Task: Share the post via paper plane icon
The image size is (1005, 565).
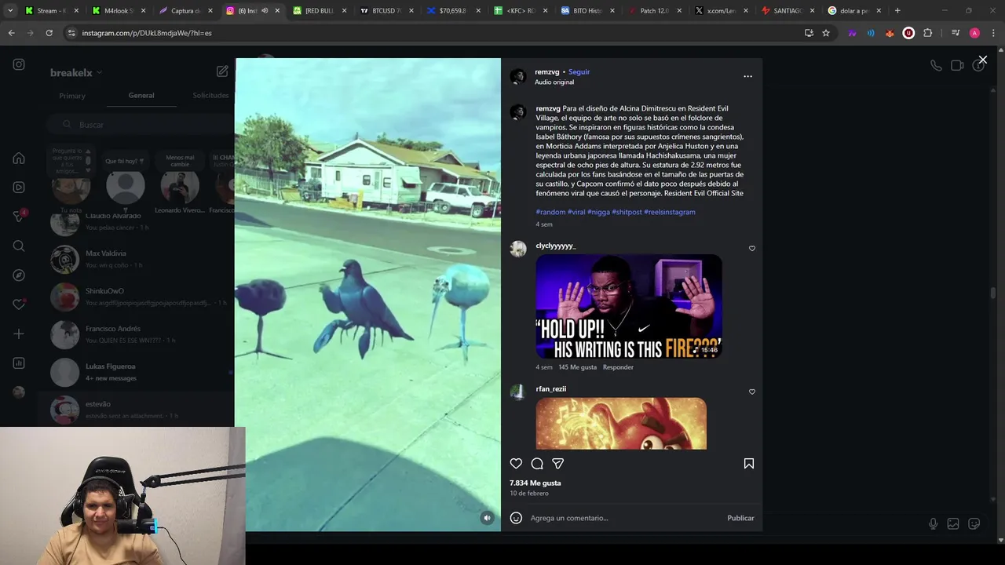Action: [557, 464]
